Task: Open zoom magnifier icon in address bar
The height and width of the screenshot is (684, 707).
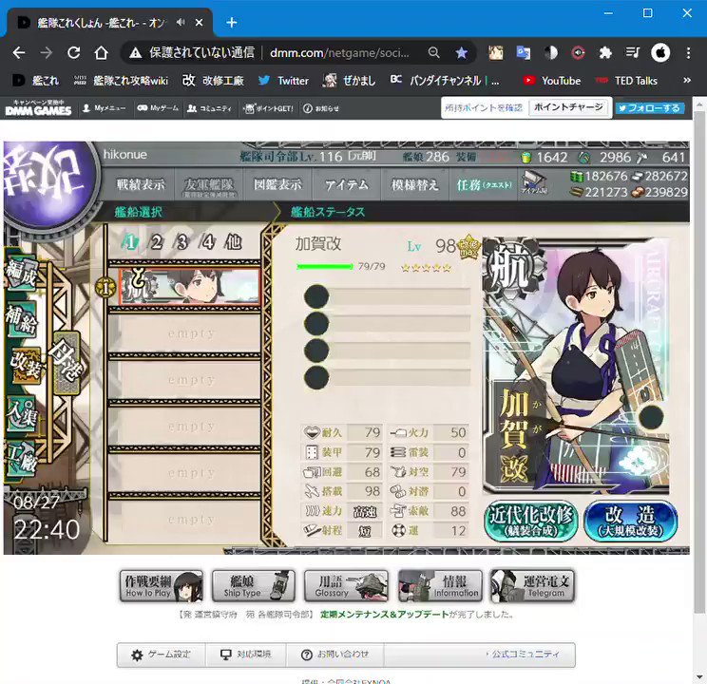Action: coord(433,53)
